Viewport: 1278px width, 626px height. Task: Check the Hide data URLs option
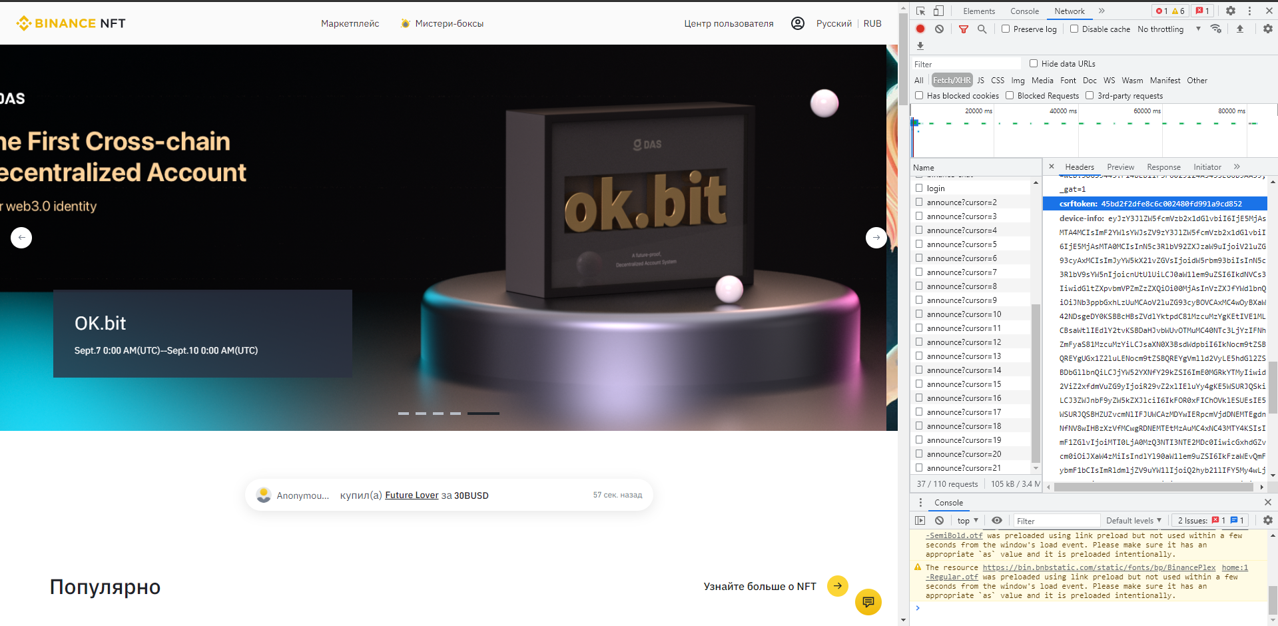(1034, 63)
